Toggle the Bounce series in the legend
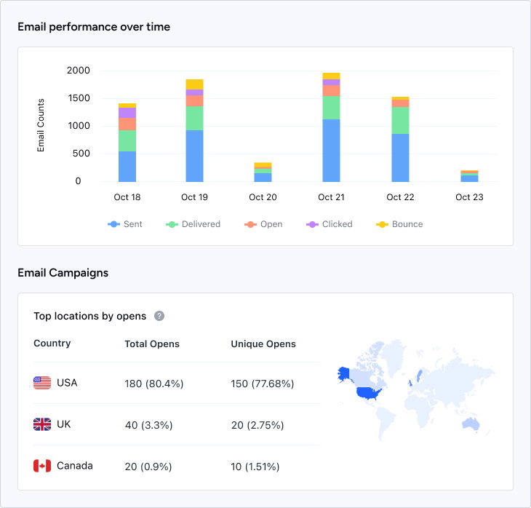This screenshot has width=531, height=508. pos(399,224)
